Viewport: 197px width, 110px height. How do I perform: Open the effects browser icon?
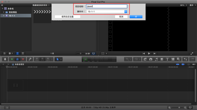click(x=145, y=59)
